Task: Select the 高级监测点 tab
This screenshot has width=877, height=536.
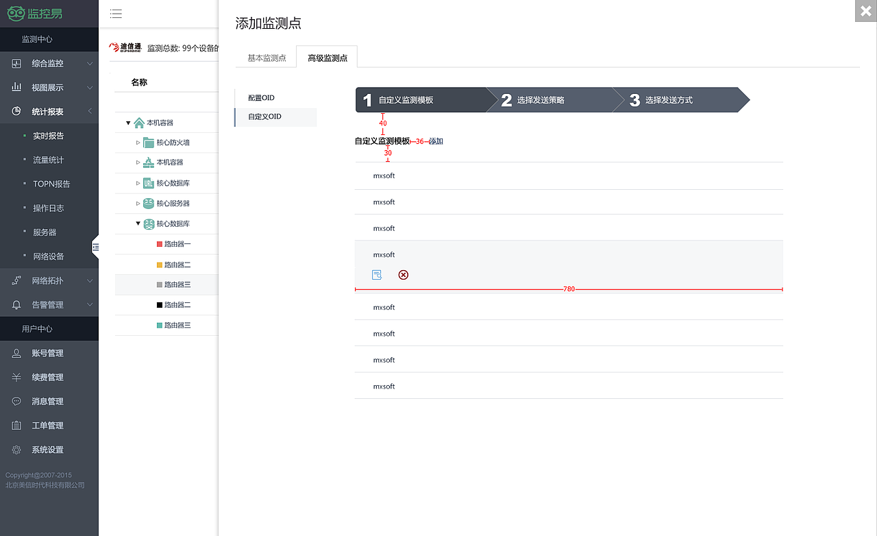Action: point(328,58)
